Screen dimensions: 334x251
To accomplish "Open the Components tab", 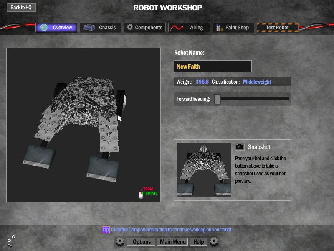I will tap(145, 28).
